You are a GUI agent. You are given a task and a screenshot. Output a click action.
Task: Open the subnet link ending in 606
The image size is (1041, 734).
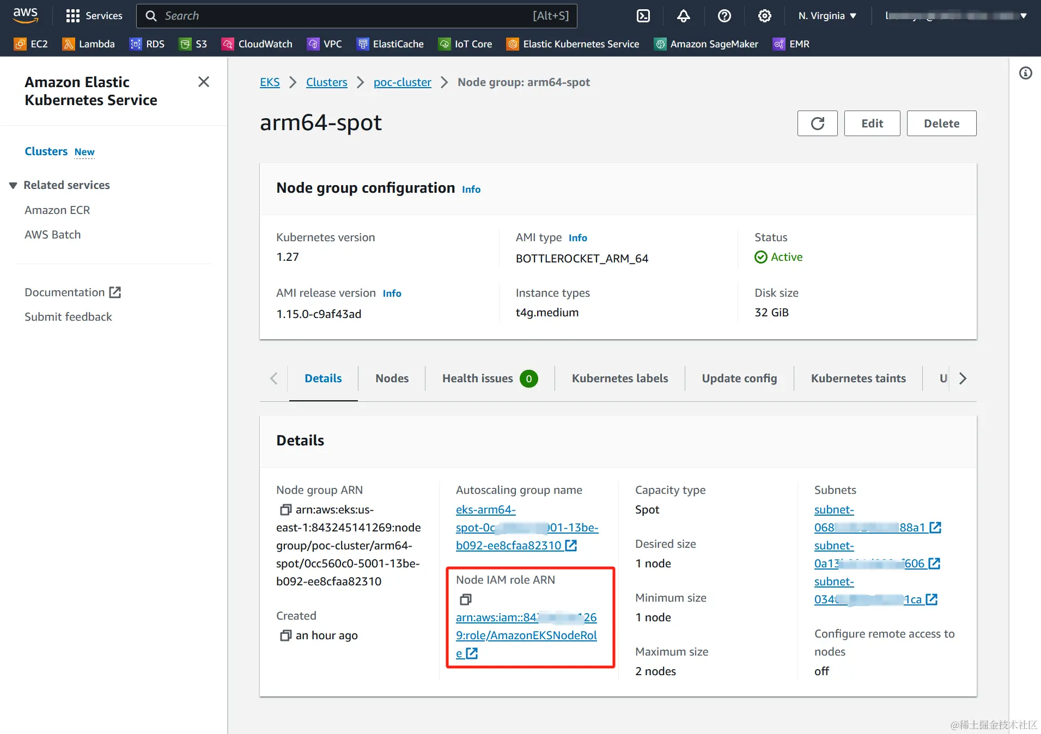pos(877,554)
